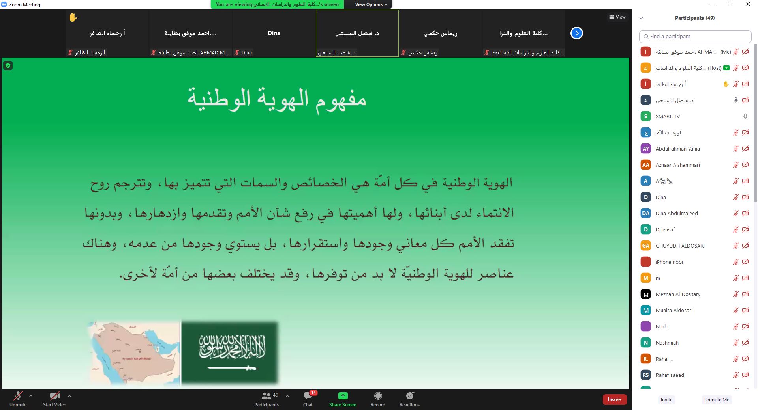Screen dimensions: 758x410
Task: Click the Share Screen icon
Action: [x=343, y=396]
